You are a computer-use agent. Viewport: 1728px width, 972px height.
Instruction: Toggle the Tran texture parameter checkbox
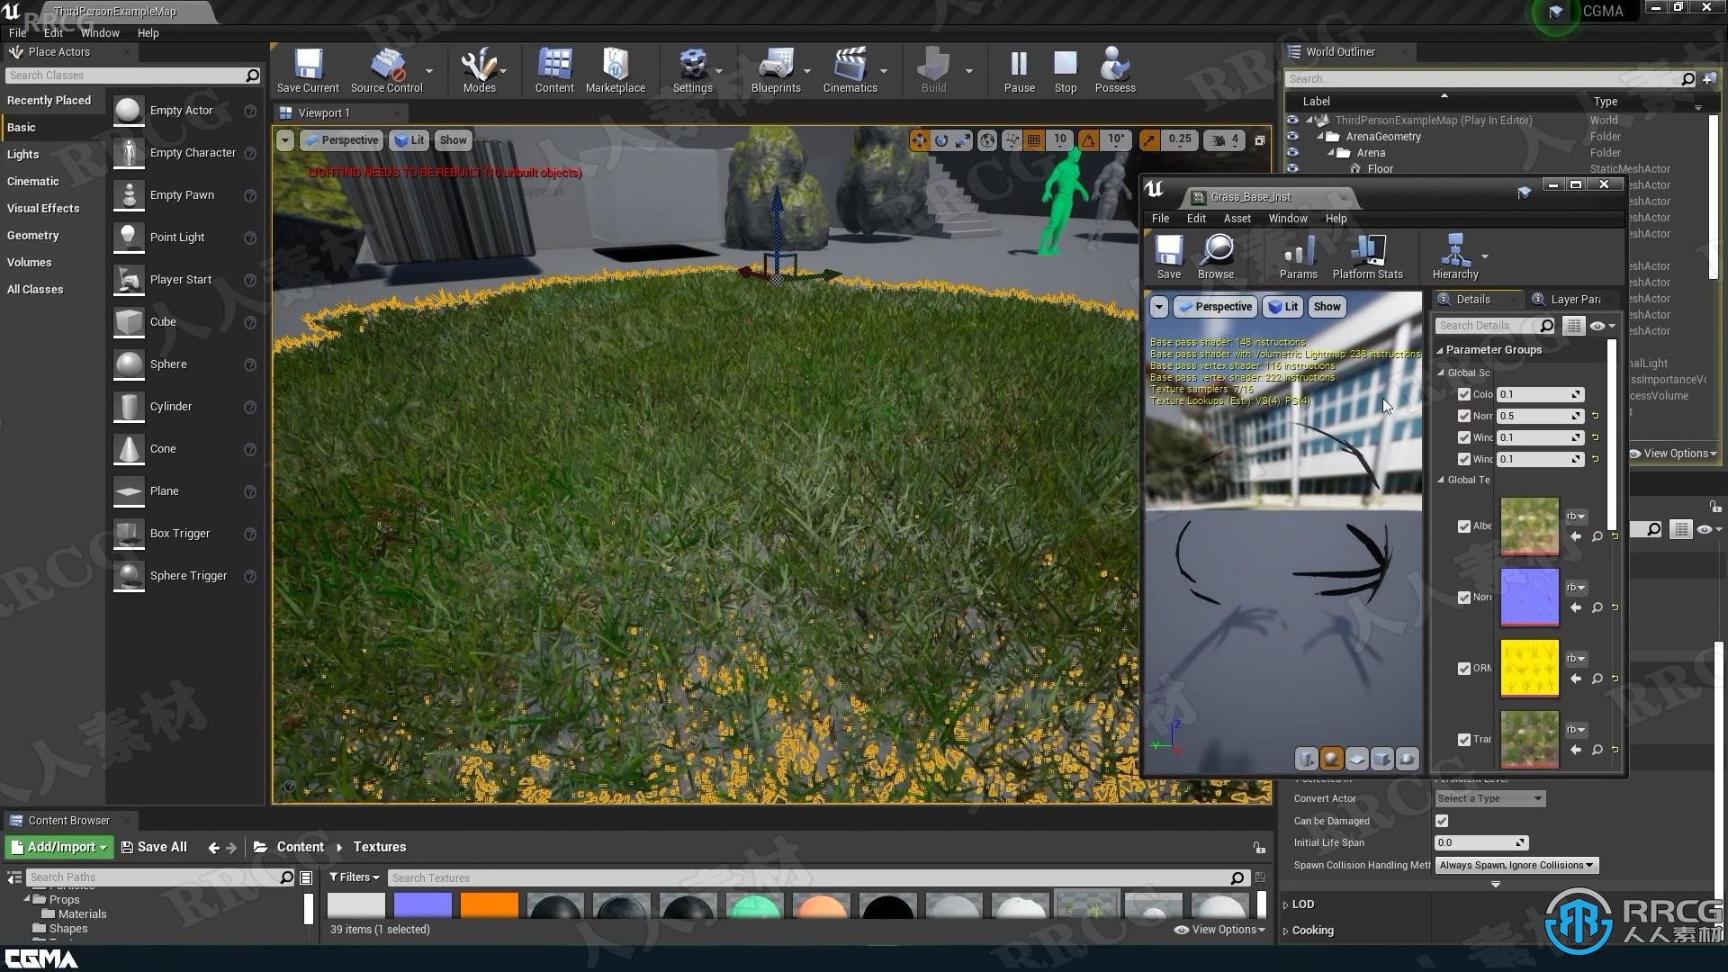click(1464, 740)
